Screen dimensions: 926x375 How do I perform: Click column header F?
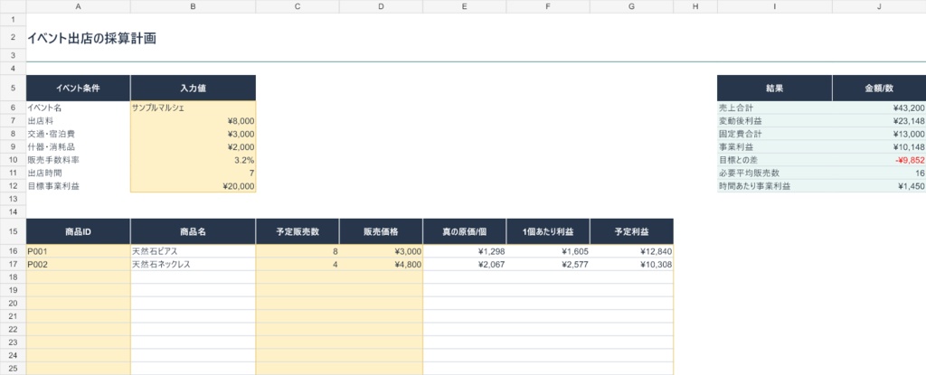pyautogui.click(x=548, y=6)
